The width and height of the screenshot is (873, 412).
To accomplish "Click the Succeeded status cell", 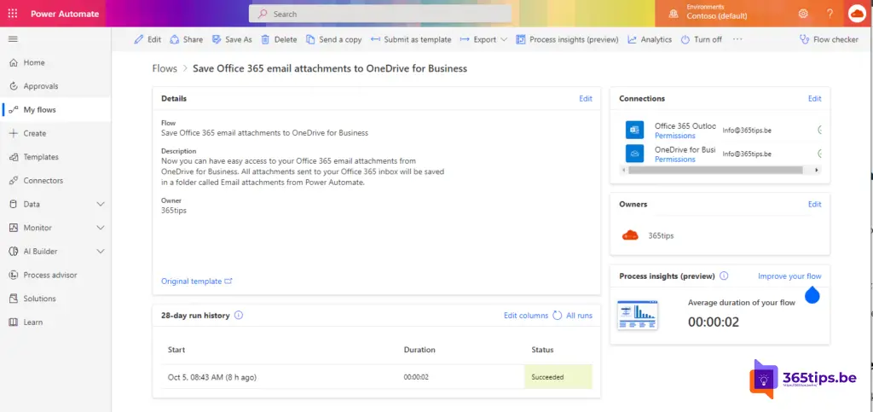I will pos(558,377).
